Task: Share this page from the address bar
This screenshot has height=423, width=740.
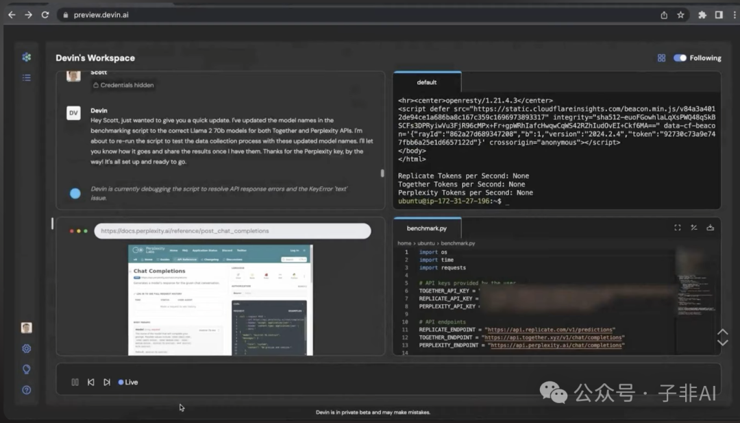Action: coord(664,15)
